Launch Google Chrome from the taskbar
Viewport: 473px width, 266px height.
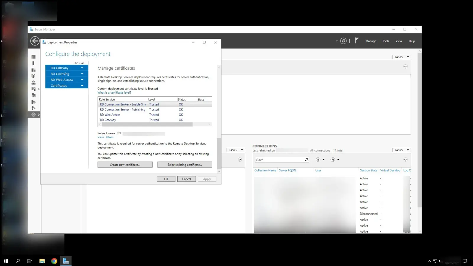pyautogui.click(x=54, y=261)
